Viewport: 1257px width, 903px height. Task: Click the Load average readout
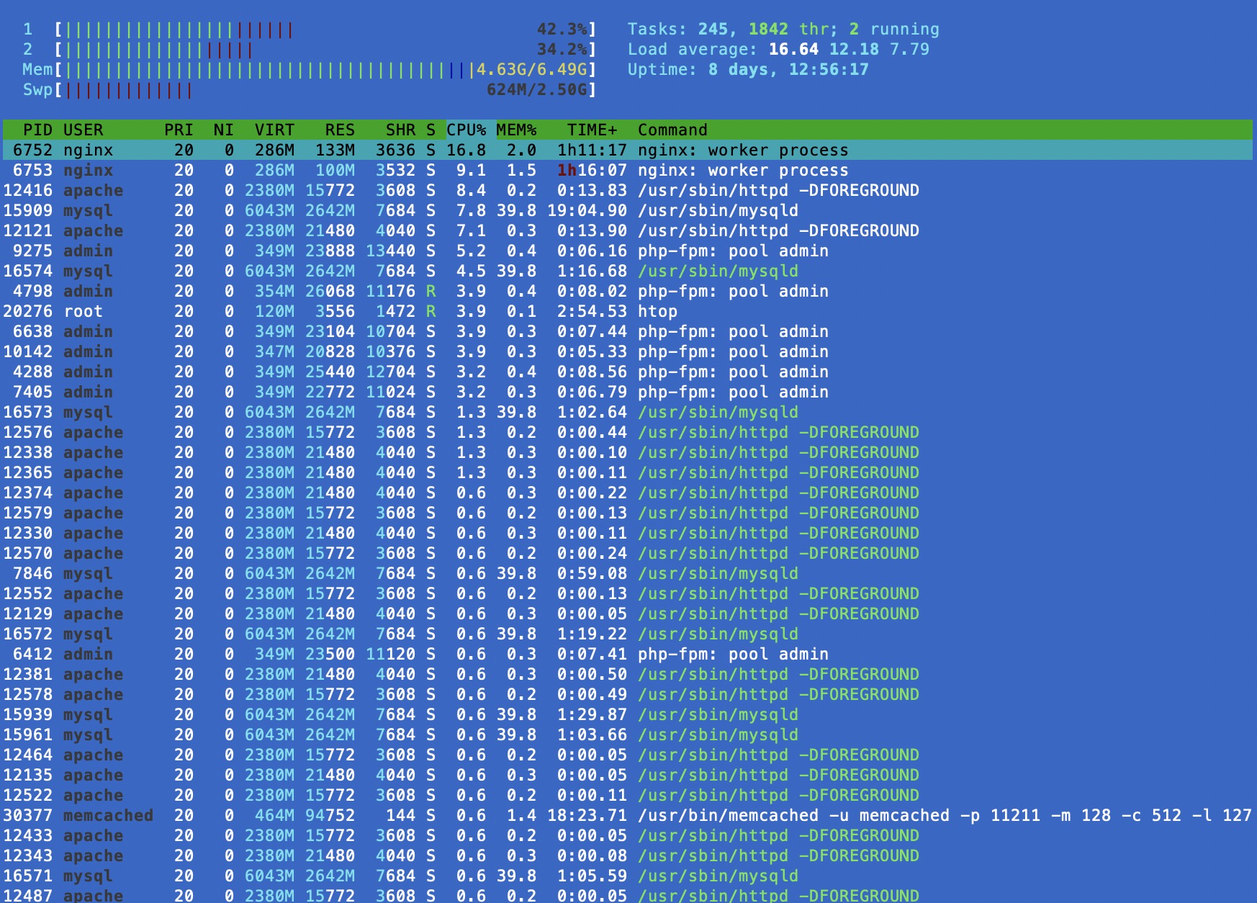pos(778,50)
